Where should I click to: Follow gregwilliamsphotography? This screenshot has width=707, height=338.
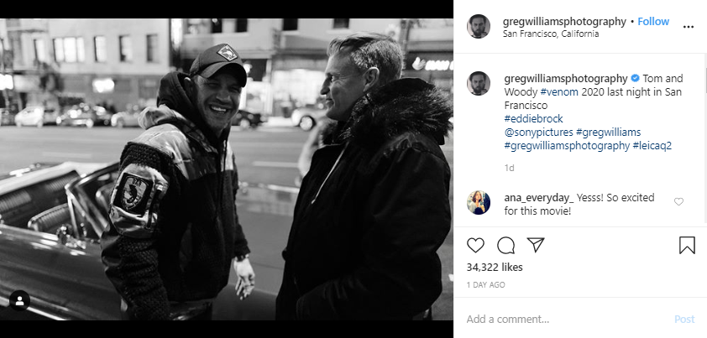click(x=653, y=21)
